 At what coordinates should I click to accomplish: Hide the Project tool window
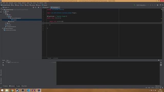click(x=41, y=7)
